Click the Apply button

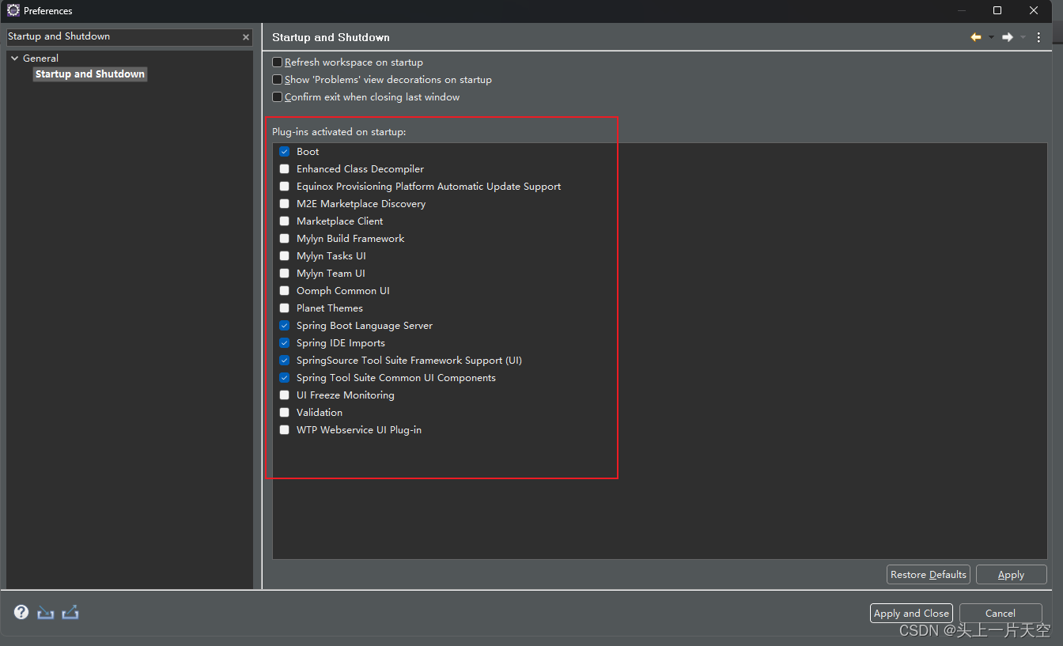point(1012,575)
